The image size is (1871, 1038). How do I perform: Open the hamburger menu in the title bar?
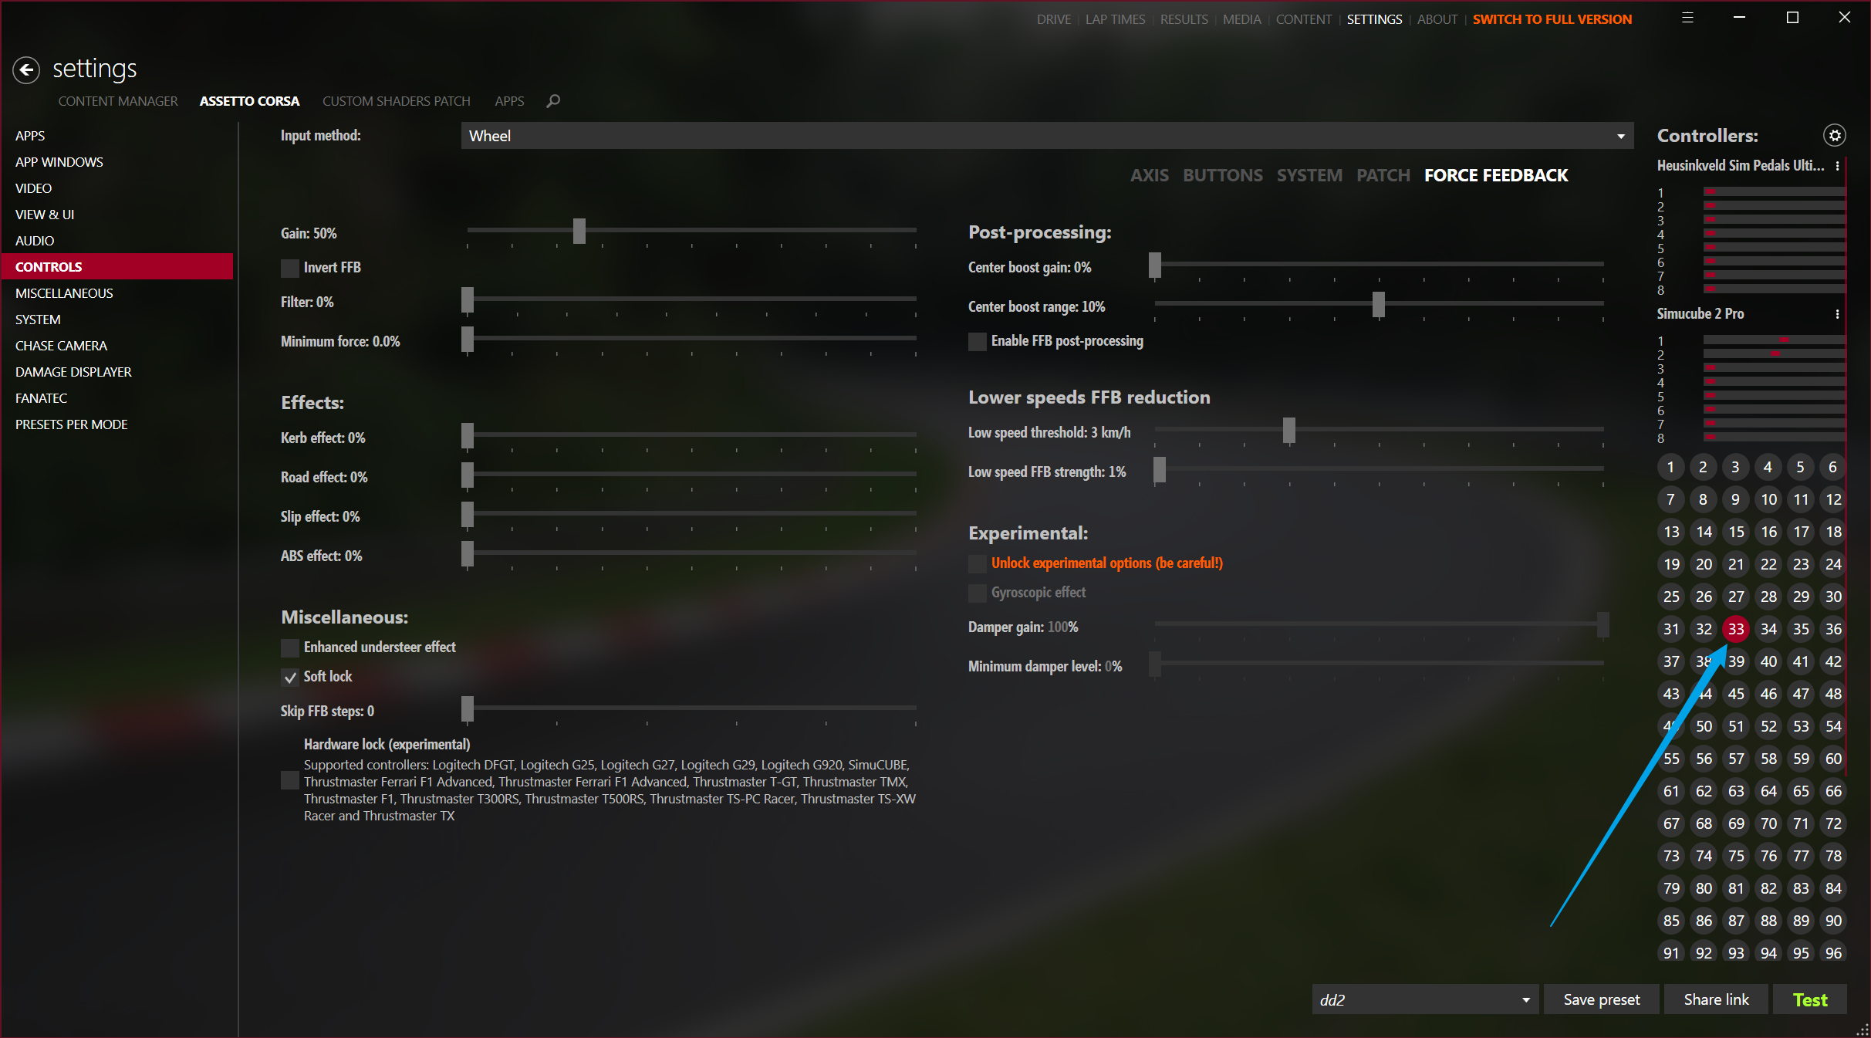[1687, 18]
